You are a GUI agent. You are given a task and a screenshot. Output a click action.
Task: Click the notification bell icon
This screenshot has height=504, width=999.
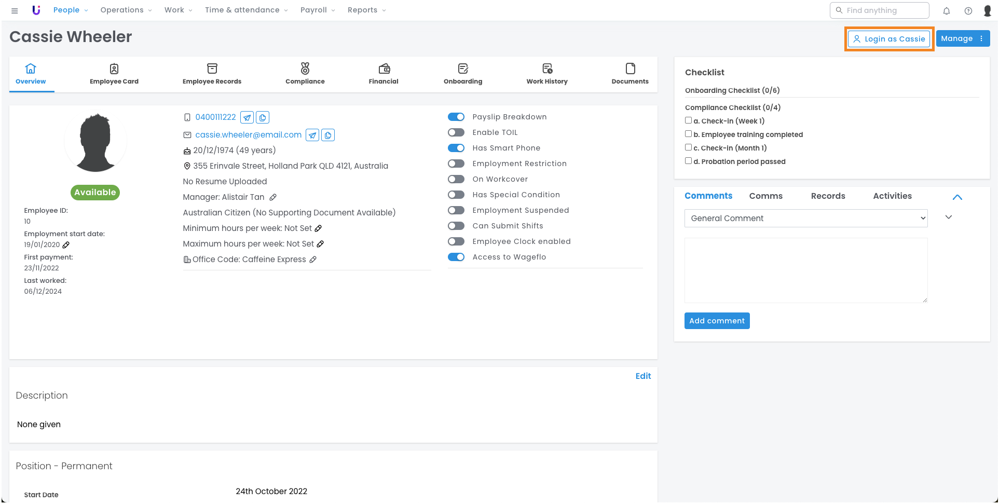point(947,11)
